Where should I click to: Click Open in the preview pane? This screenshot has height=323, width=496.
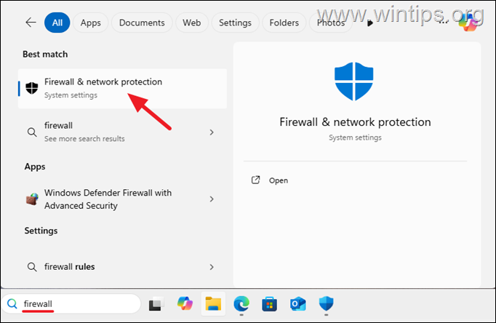click(x=278, y=180)
